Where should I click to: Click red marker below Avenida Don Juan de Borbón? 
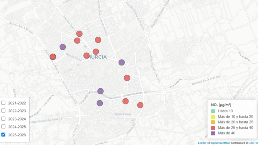click(x=98, y=40)
